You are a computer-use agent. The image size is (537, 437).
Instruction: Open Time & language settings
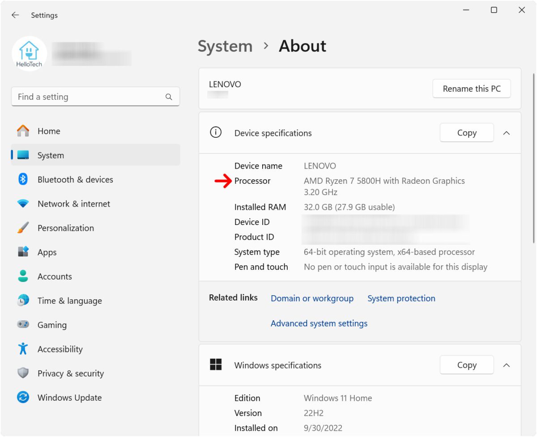pyautogui.click(x=96, y=301)
